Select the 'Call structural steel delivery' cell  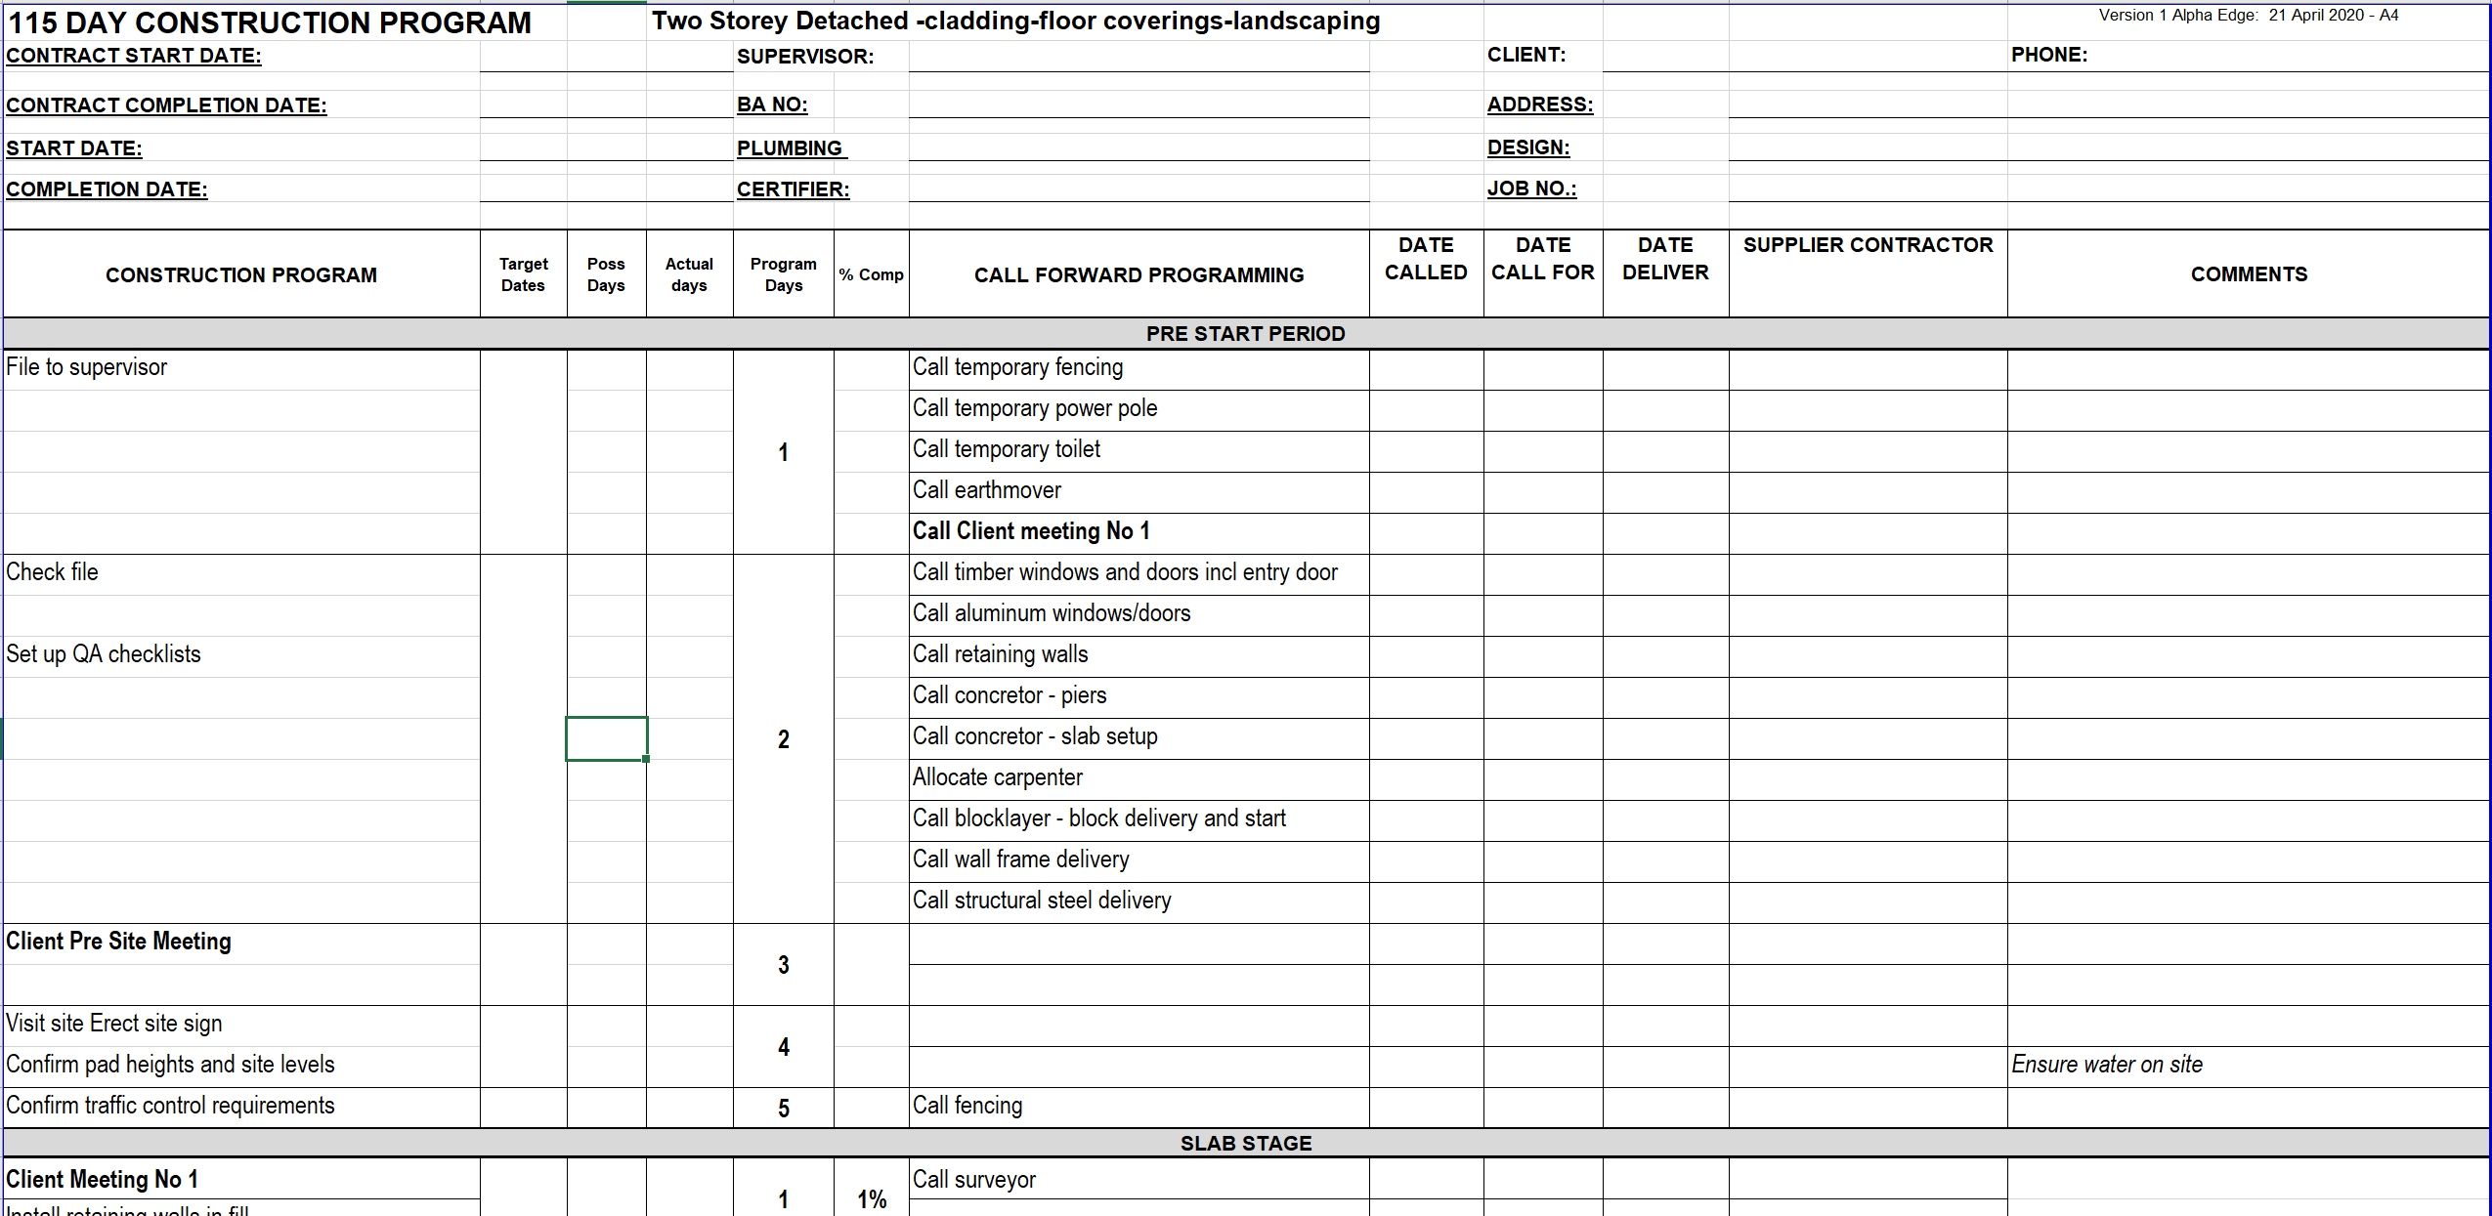click(x=1042, y=901)
